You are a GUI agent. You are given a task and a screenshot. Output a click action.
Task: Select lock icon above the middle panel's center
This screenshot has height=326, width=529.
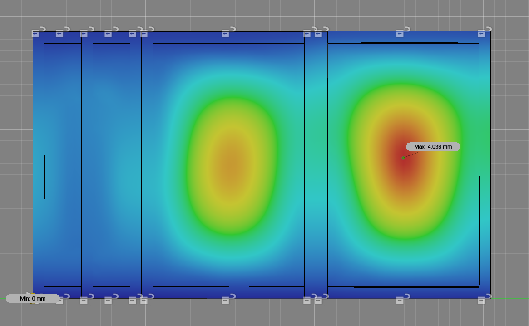226,33
